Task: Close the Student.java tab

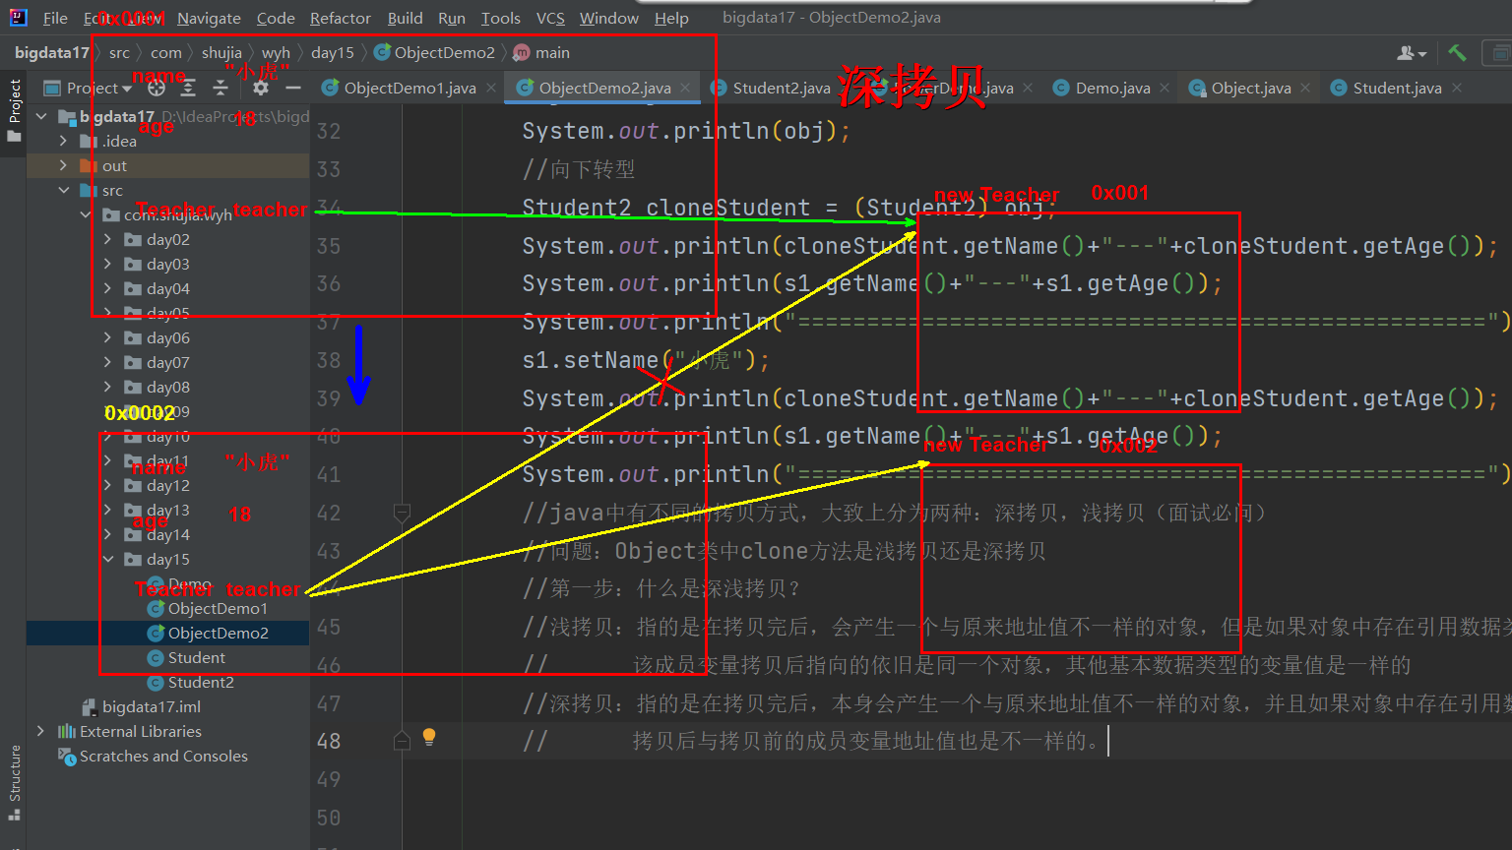Action: pyautogui.click(x=1457, y=88)
